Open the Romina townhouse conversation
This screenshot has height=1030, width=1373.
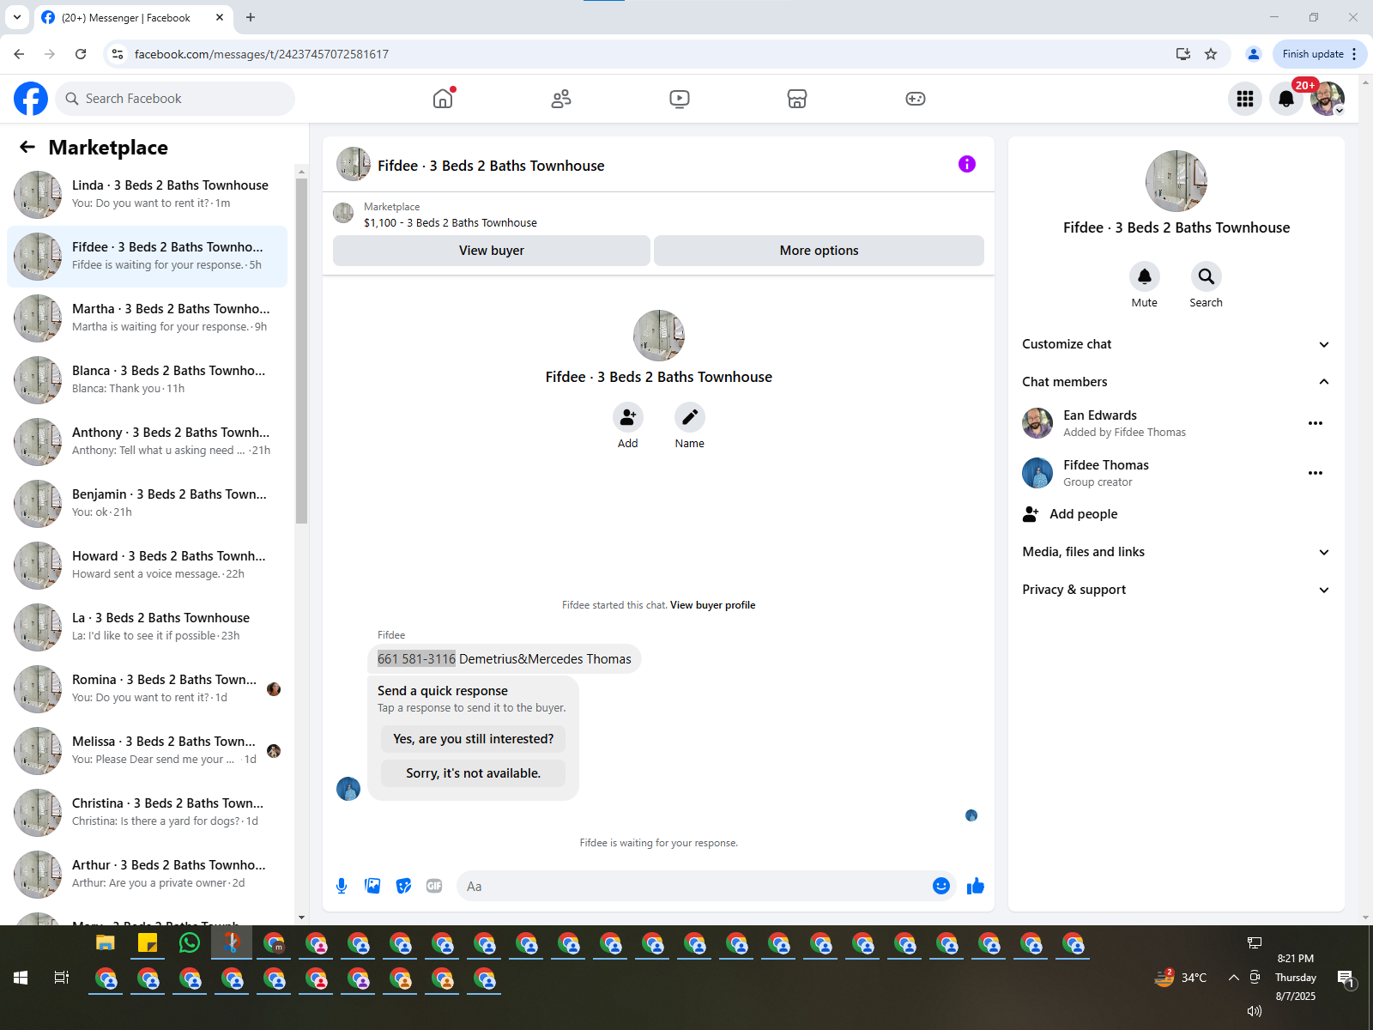pos(148,689)
